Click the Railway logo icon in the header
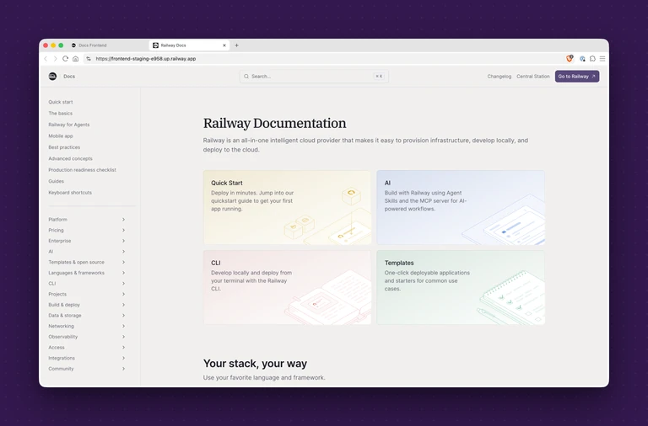Screen dimensions: 648x426 coord(52,77)
